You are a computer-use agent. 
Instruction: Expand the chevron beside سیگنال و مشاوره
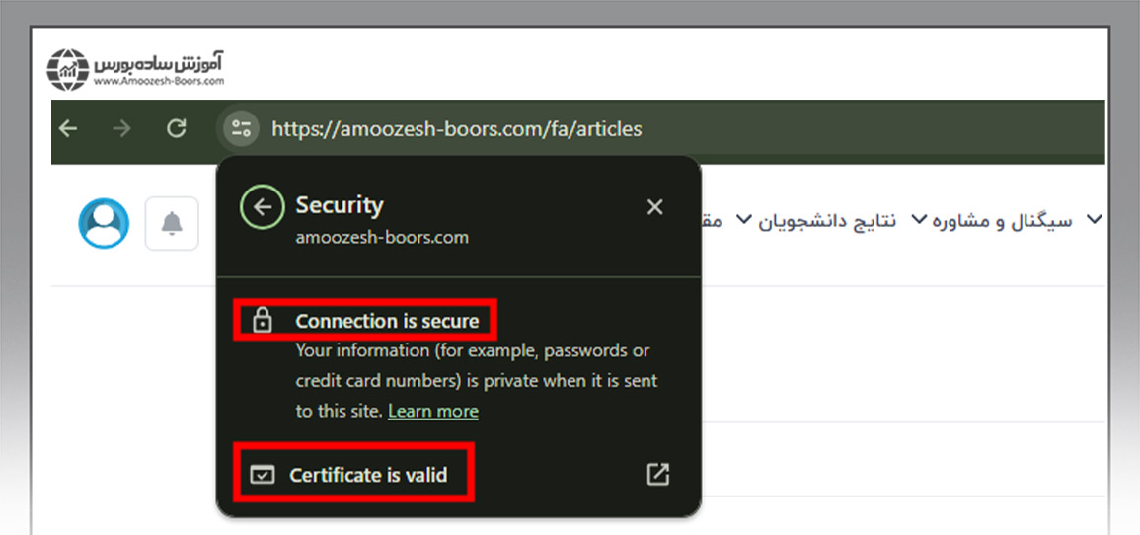click(x=920, y=219)
